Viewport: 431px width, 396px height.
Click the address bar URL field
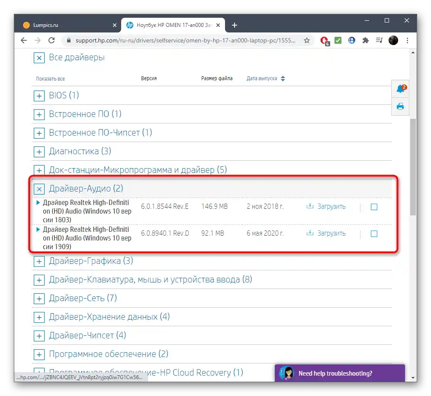[x=186, y=40]
